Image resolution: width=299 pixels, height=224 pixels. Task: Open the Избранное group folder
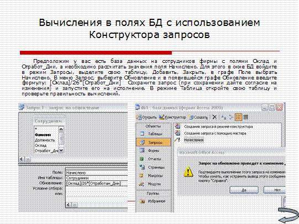coord(153,201)
